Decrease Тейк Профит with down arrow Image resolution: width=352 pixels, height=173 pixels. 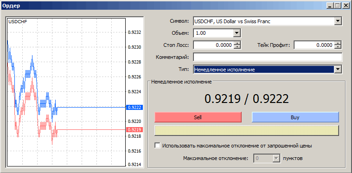(x=338, y=47)
